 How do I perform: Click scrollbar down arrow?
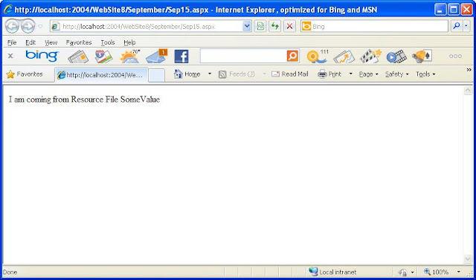[x=468, y=258]
